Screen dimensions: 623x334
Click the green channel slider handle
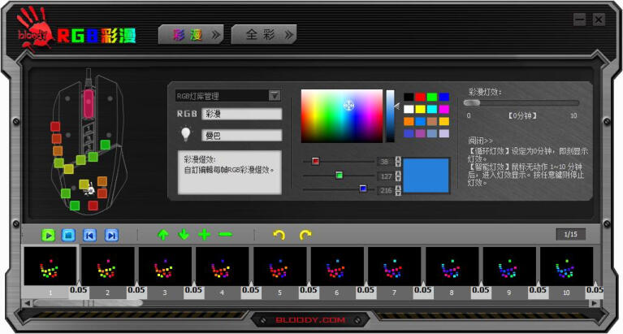(x=339, y=175)
